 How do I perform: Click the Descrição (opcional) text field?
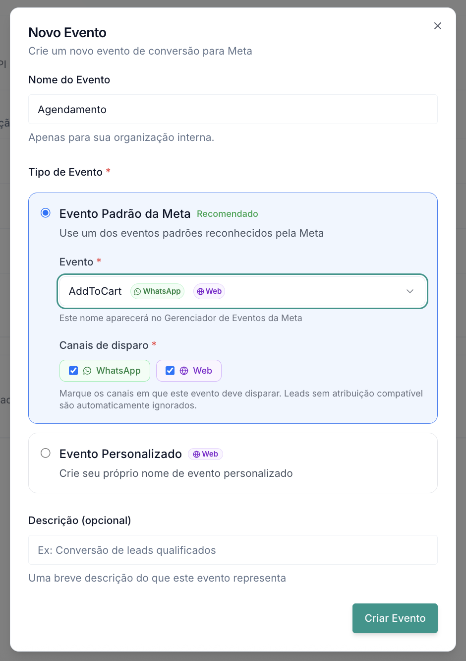pyautogui.click(x=233, y=550)
